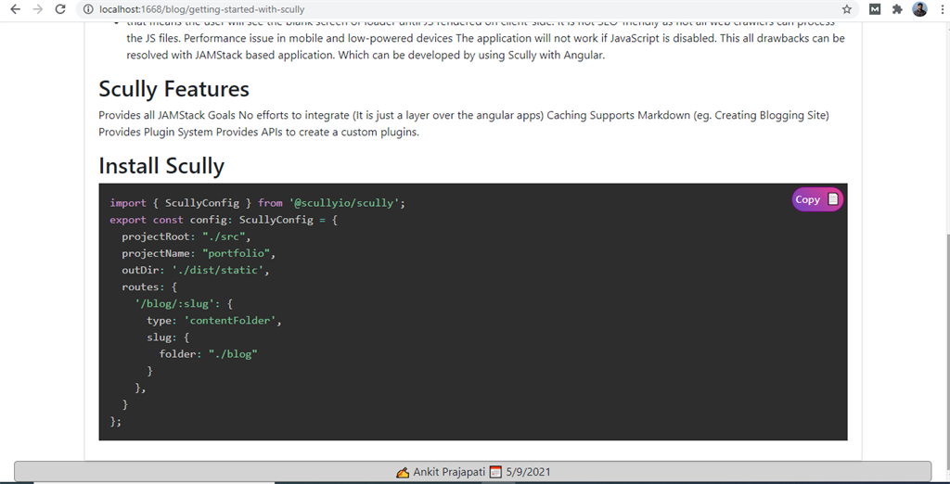The height and width of the screenshot is (484, 950).
Task: Click the projectRoot "./src" code line
Action: click(186, 236)
